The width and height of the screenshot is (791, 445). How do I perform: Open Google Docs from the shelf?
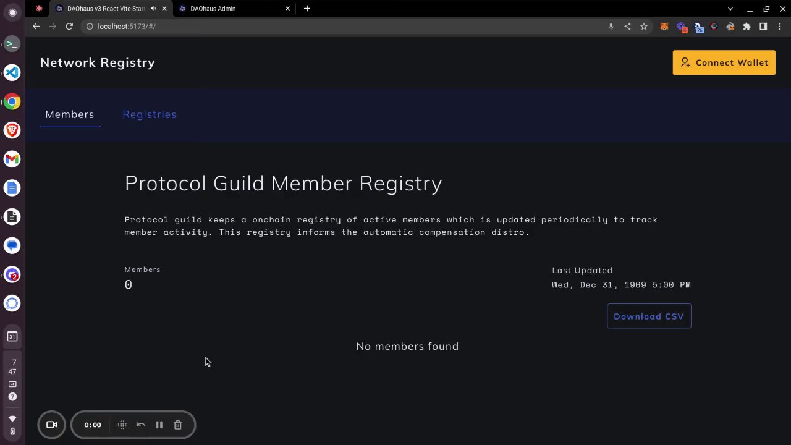coord(12,188)
